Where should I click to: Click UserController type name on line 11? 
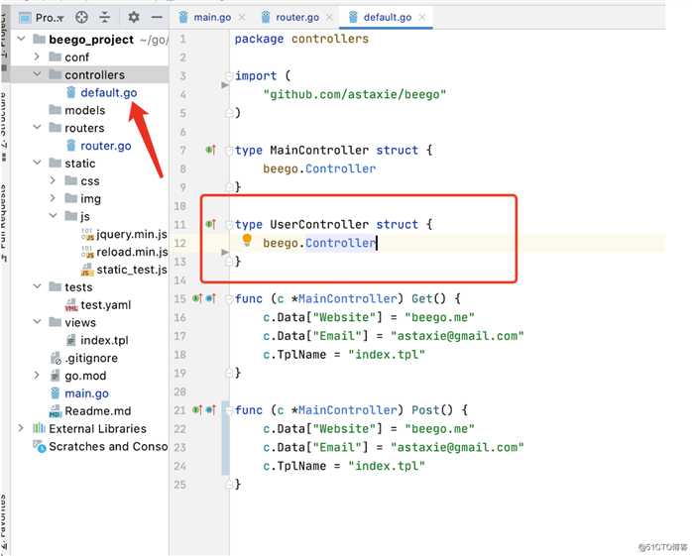319,224
